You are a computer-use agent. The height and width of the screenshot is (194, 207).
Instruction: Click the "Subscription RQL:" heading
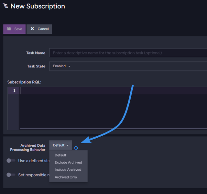(24, 82)
